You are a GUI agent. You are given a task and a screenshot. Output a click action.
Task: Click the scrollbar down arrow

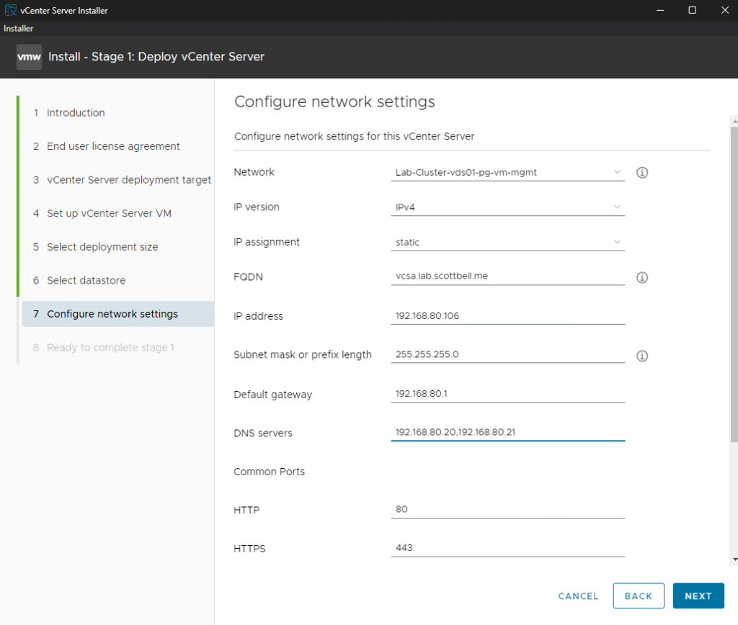[x=734, y=559]
